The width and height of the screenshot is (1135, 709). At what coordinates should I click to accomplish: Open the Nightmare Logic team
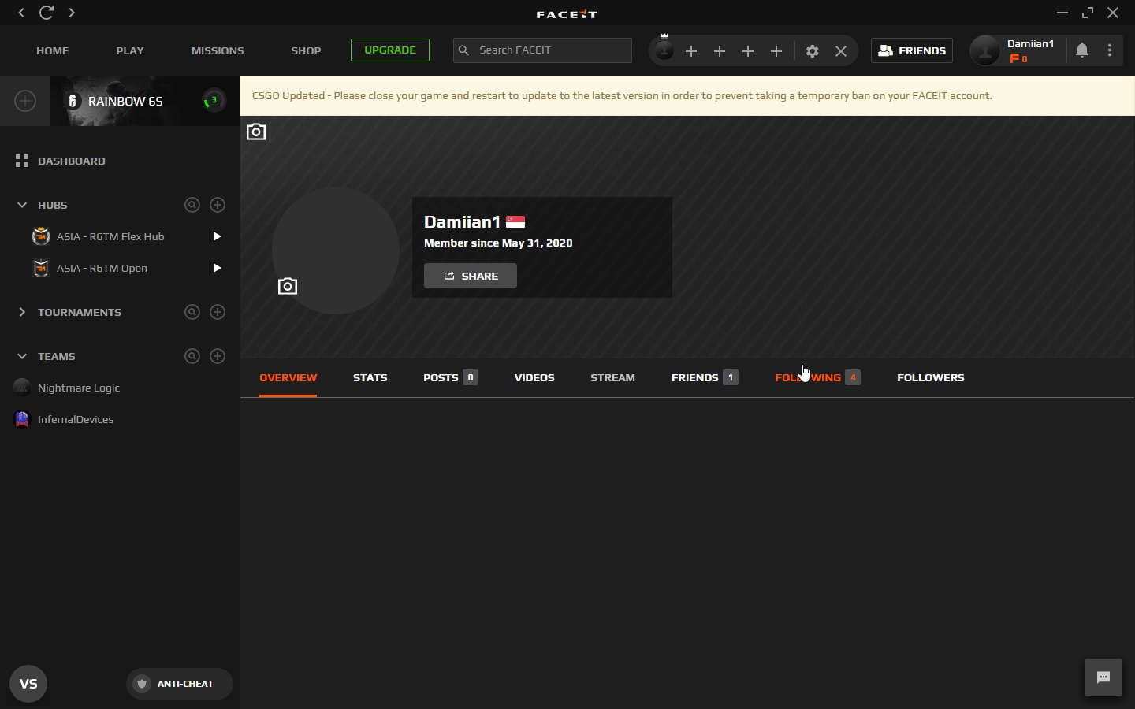click(78, 388)
